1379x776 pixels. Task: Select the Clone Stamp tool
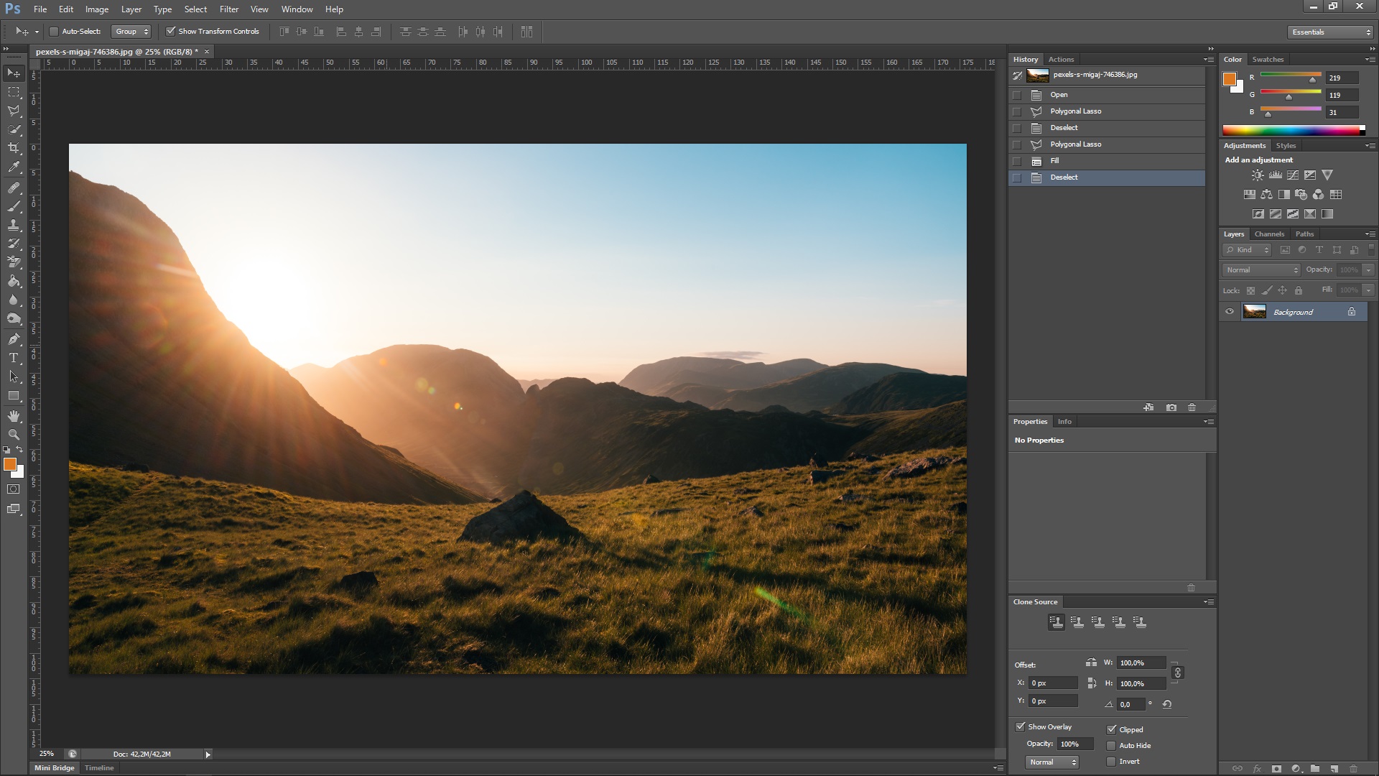(x=13, y=225)
